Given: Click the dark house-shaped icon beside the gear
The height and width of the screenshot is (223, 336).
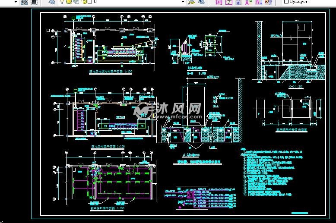Looking at the screenshot, I should [34, 2].
